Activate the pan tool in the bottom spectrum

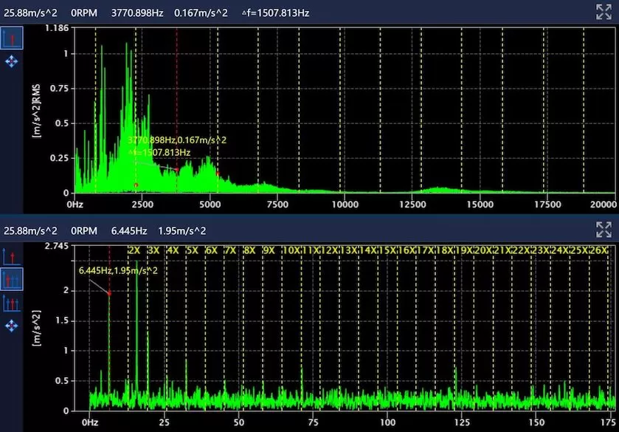pos(12,325)
